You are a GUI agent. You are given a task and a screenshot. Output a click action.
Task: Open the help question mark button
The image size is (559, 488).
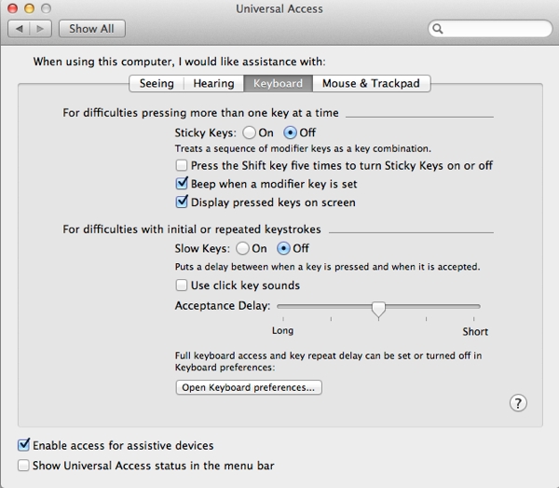click(x=518, y=403)
